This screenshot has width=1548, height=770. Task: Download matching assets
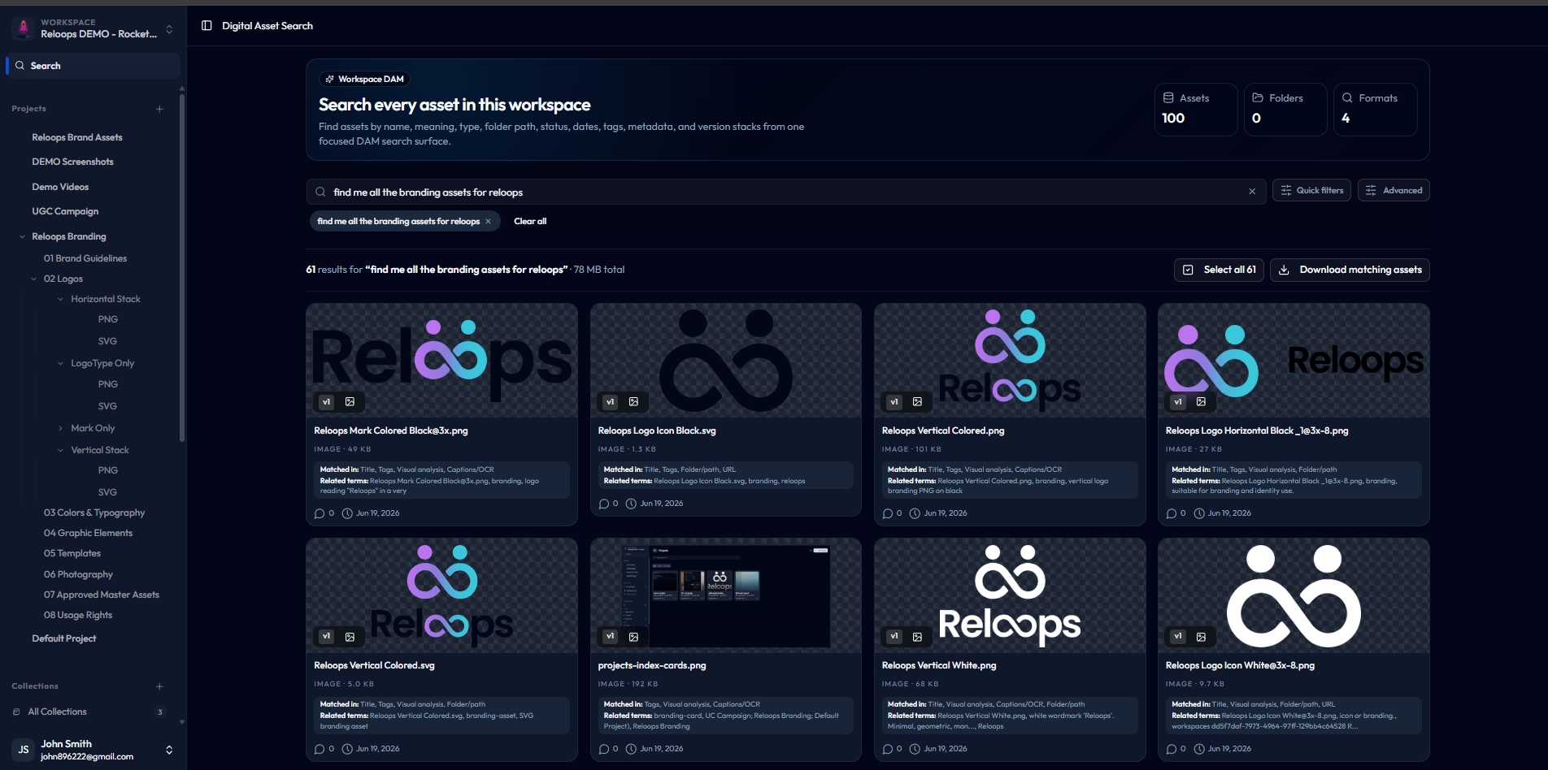pos(1350,270)
